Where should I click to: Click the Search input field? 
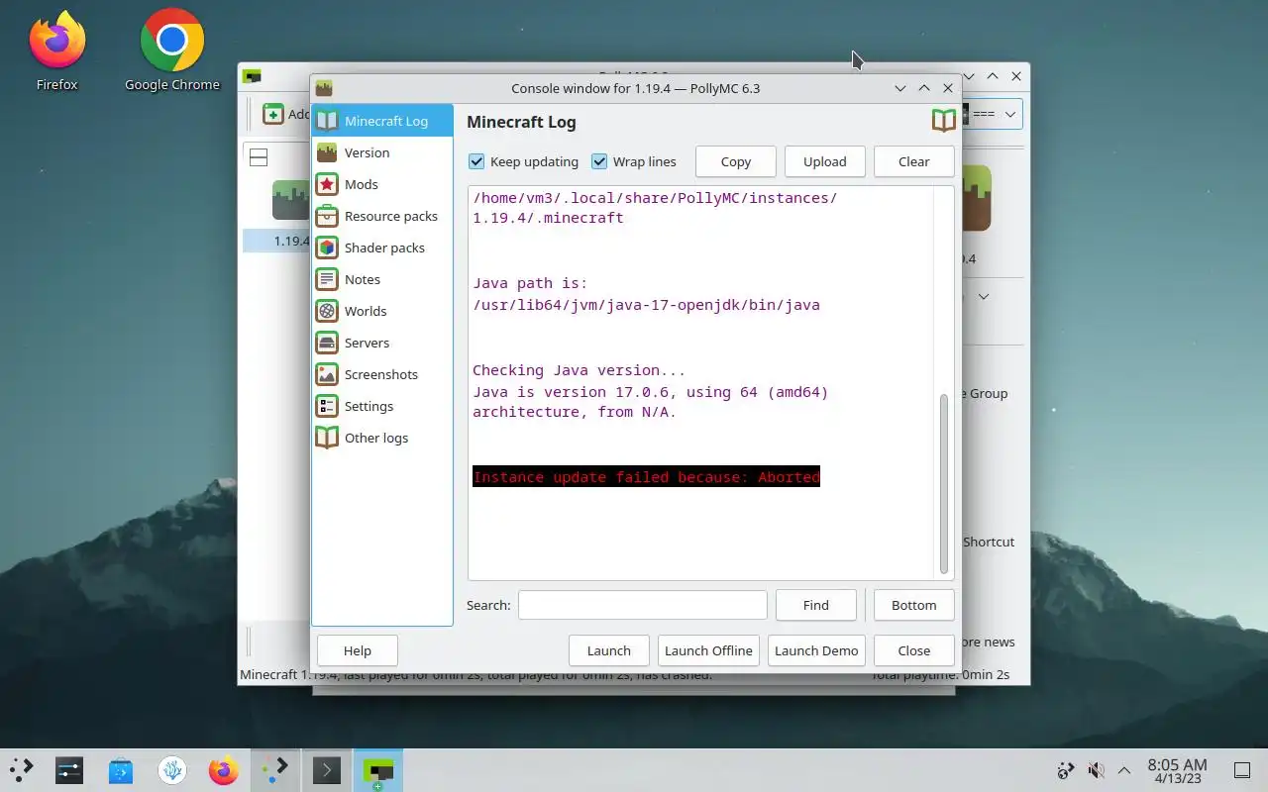[643, 605]
